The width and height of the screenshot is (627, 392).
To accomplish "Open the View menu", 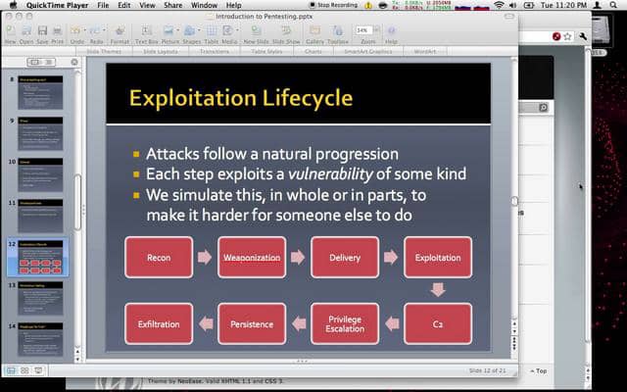I will click(x=147, y=5).
